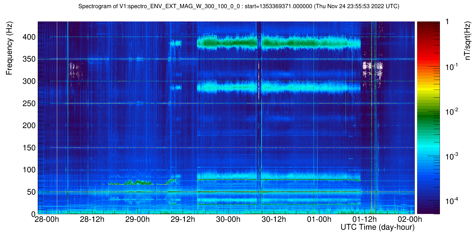474x237 pixels.
Task: Click the 28-00h time tick label
Action: click(47, 219)
